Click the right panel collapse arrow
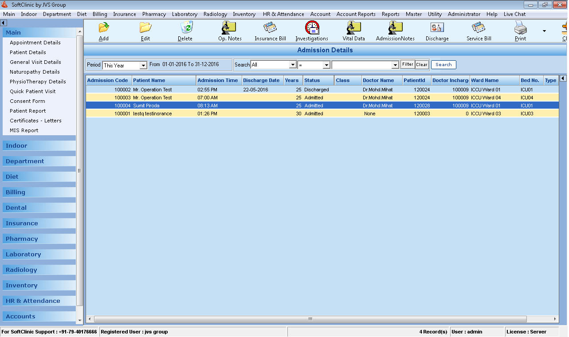 click(x=563, y=78)
